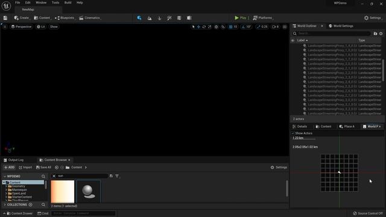Viewport: 386px width, 217px height.
Task: Switch to Place Actors tab
Action: click(347, 127)
